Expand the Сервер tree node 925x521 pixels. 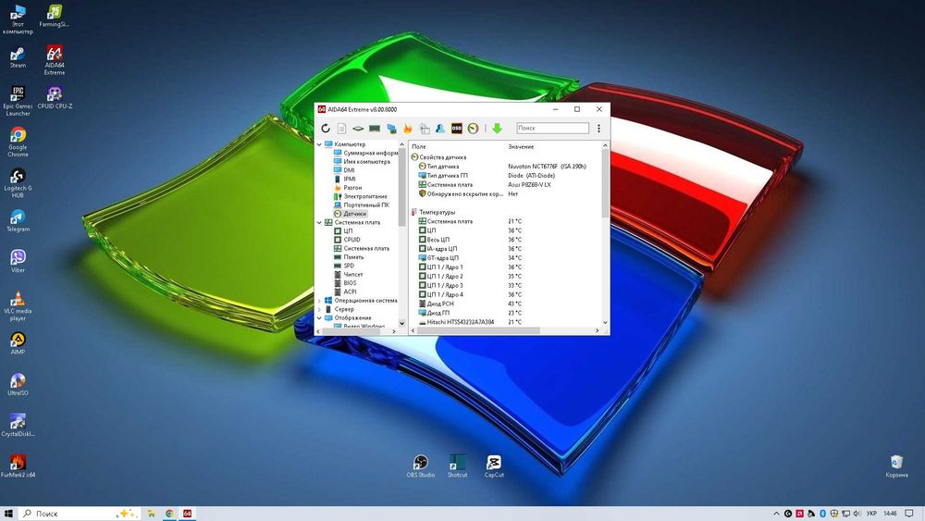[x=320, y=309]
